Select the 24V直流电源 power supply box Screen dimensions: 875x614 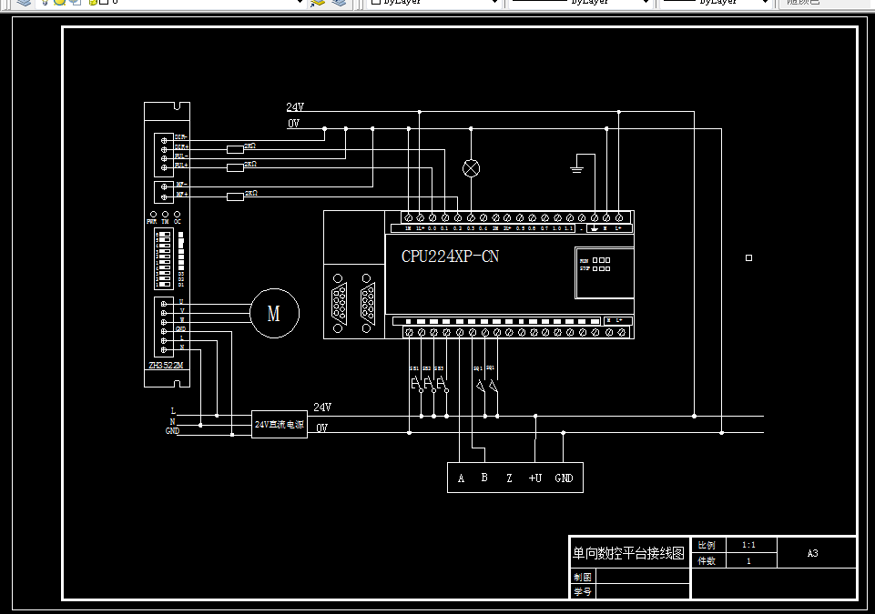[x=279, y=425]
